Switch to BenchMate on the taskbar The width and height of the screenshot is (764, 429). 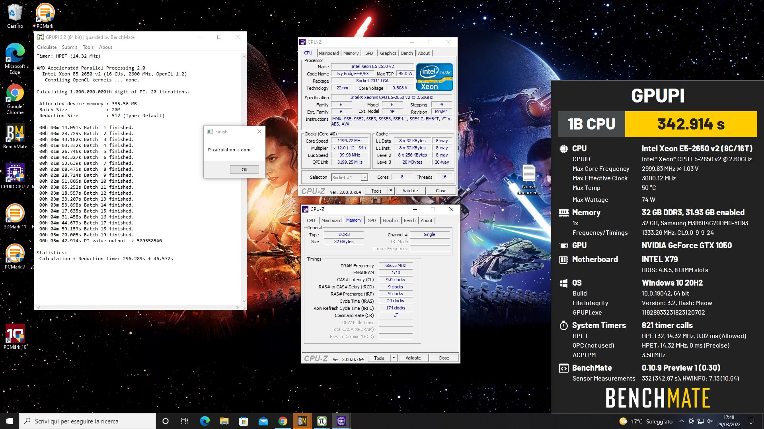pos(302,421)
